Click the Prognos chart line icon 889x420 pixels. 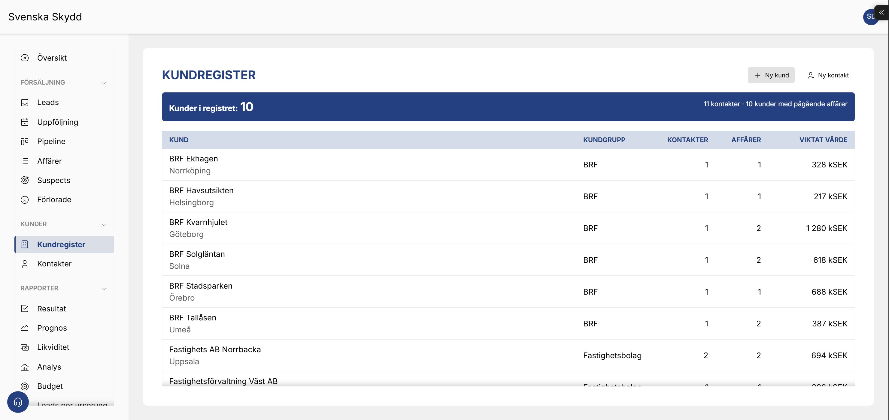25,328
